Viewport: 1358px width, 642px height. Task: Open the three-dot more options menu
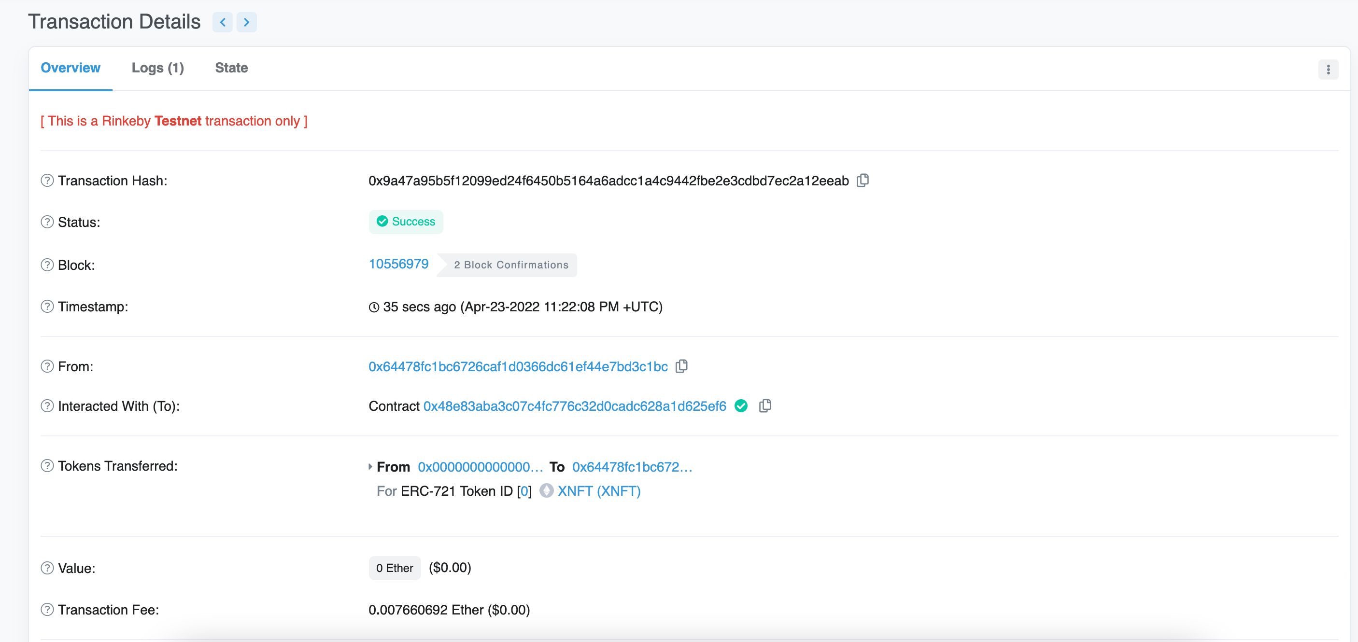(1328, 70)
